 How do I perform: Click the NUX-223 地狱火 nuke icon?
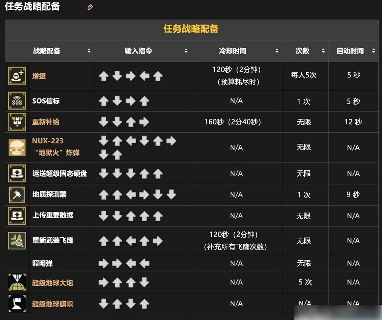16,147
